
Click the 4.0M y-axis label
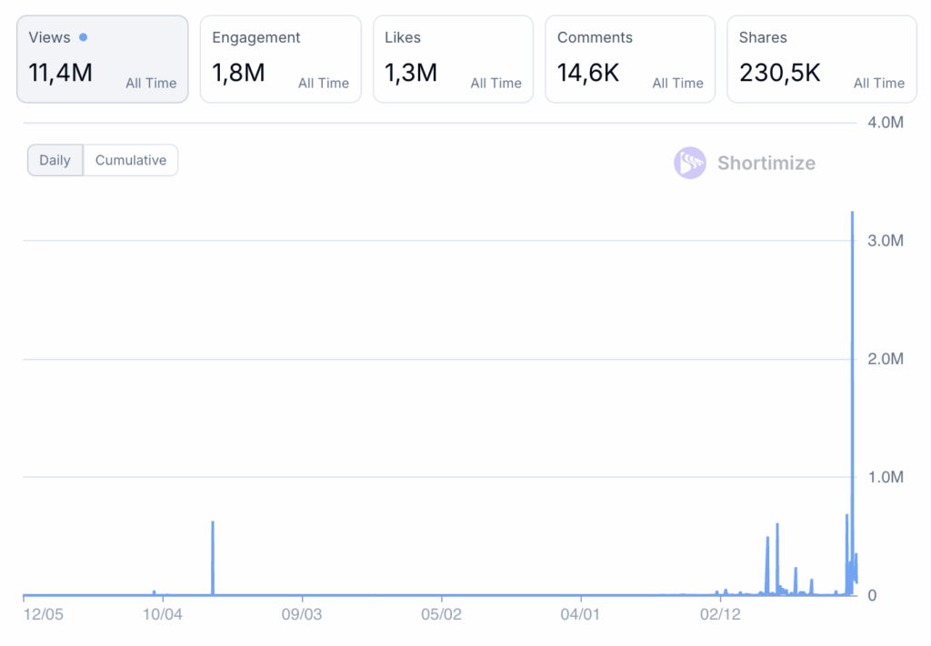point(885,123)
